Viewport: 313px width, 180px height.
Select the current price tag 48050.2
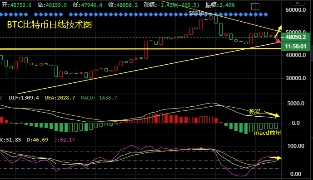[x=296, y=37]
